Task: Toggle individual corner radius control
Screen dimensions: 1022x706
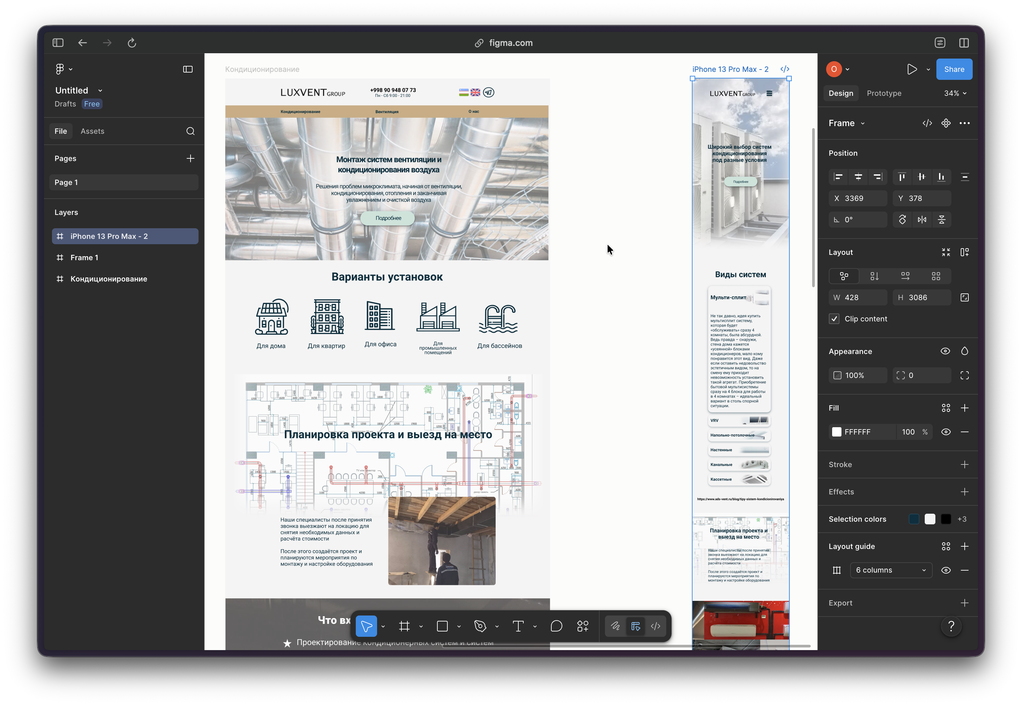Action: tap(964, 375)
